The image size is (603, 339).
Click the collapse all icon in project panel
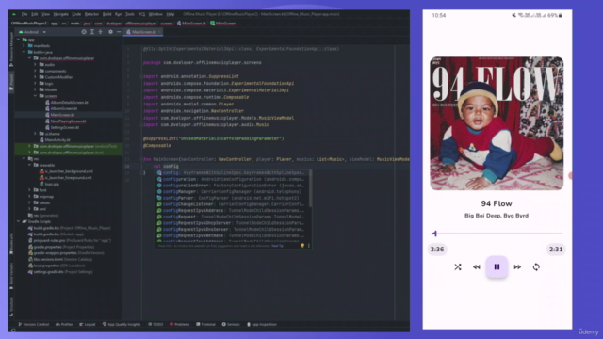click(101, 32)
